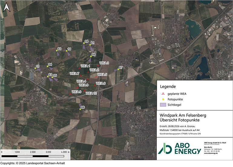This screenshot has height=167, width=233.
Task: Pick the red turbine symbol of WEA 6
Action: (x=94, y=86)
